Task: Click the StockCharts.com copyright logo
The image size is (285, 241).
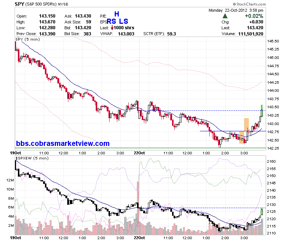Action: pos(249,4)
